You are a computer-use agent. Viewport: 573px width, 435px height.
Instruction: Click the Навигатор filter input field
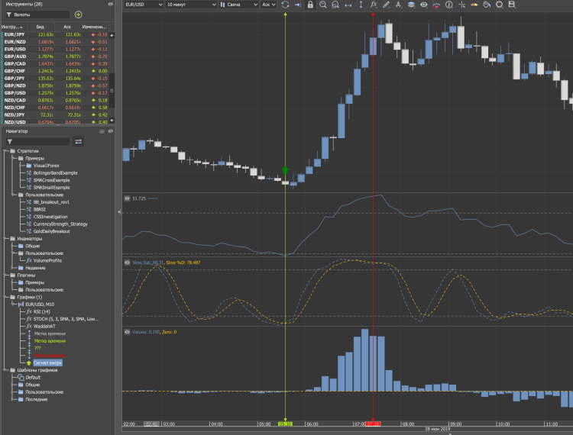37,142
